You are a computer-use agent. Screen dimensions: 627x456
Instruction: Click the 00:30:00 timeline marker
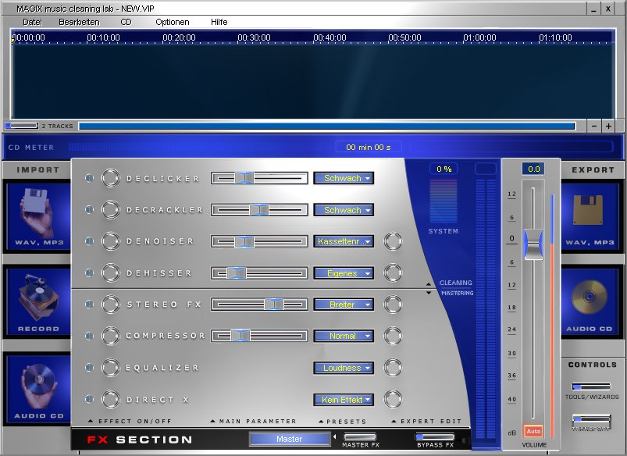[x=254, y=37]
